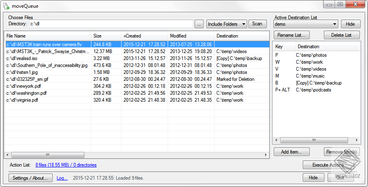Select Southern_Pole_of_inaccessibility.jpg file

(137, 65)
